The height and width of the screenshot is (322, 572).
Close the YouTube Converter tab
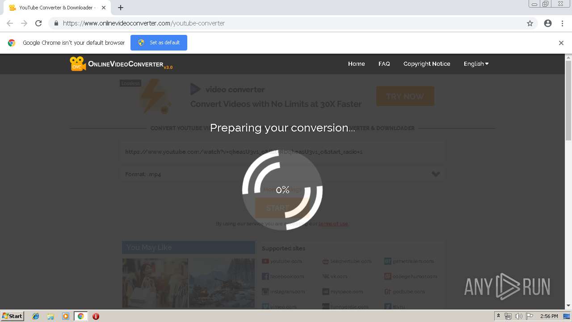(104, 8)
